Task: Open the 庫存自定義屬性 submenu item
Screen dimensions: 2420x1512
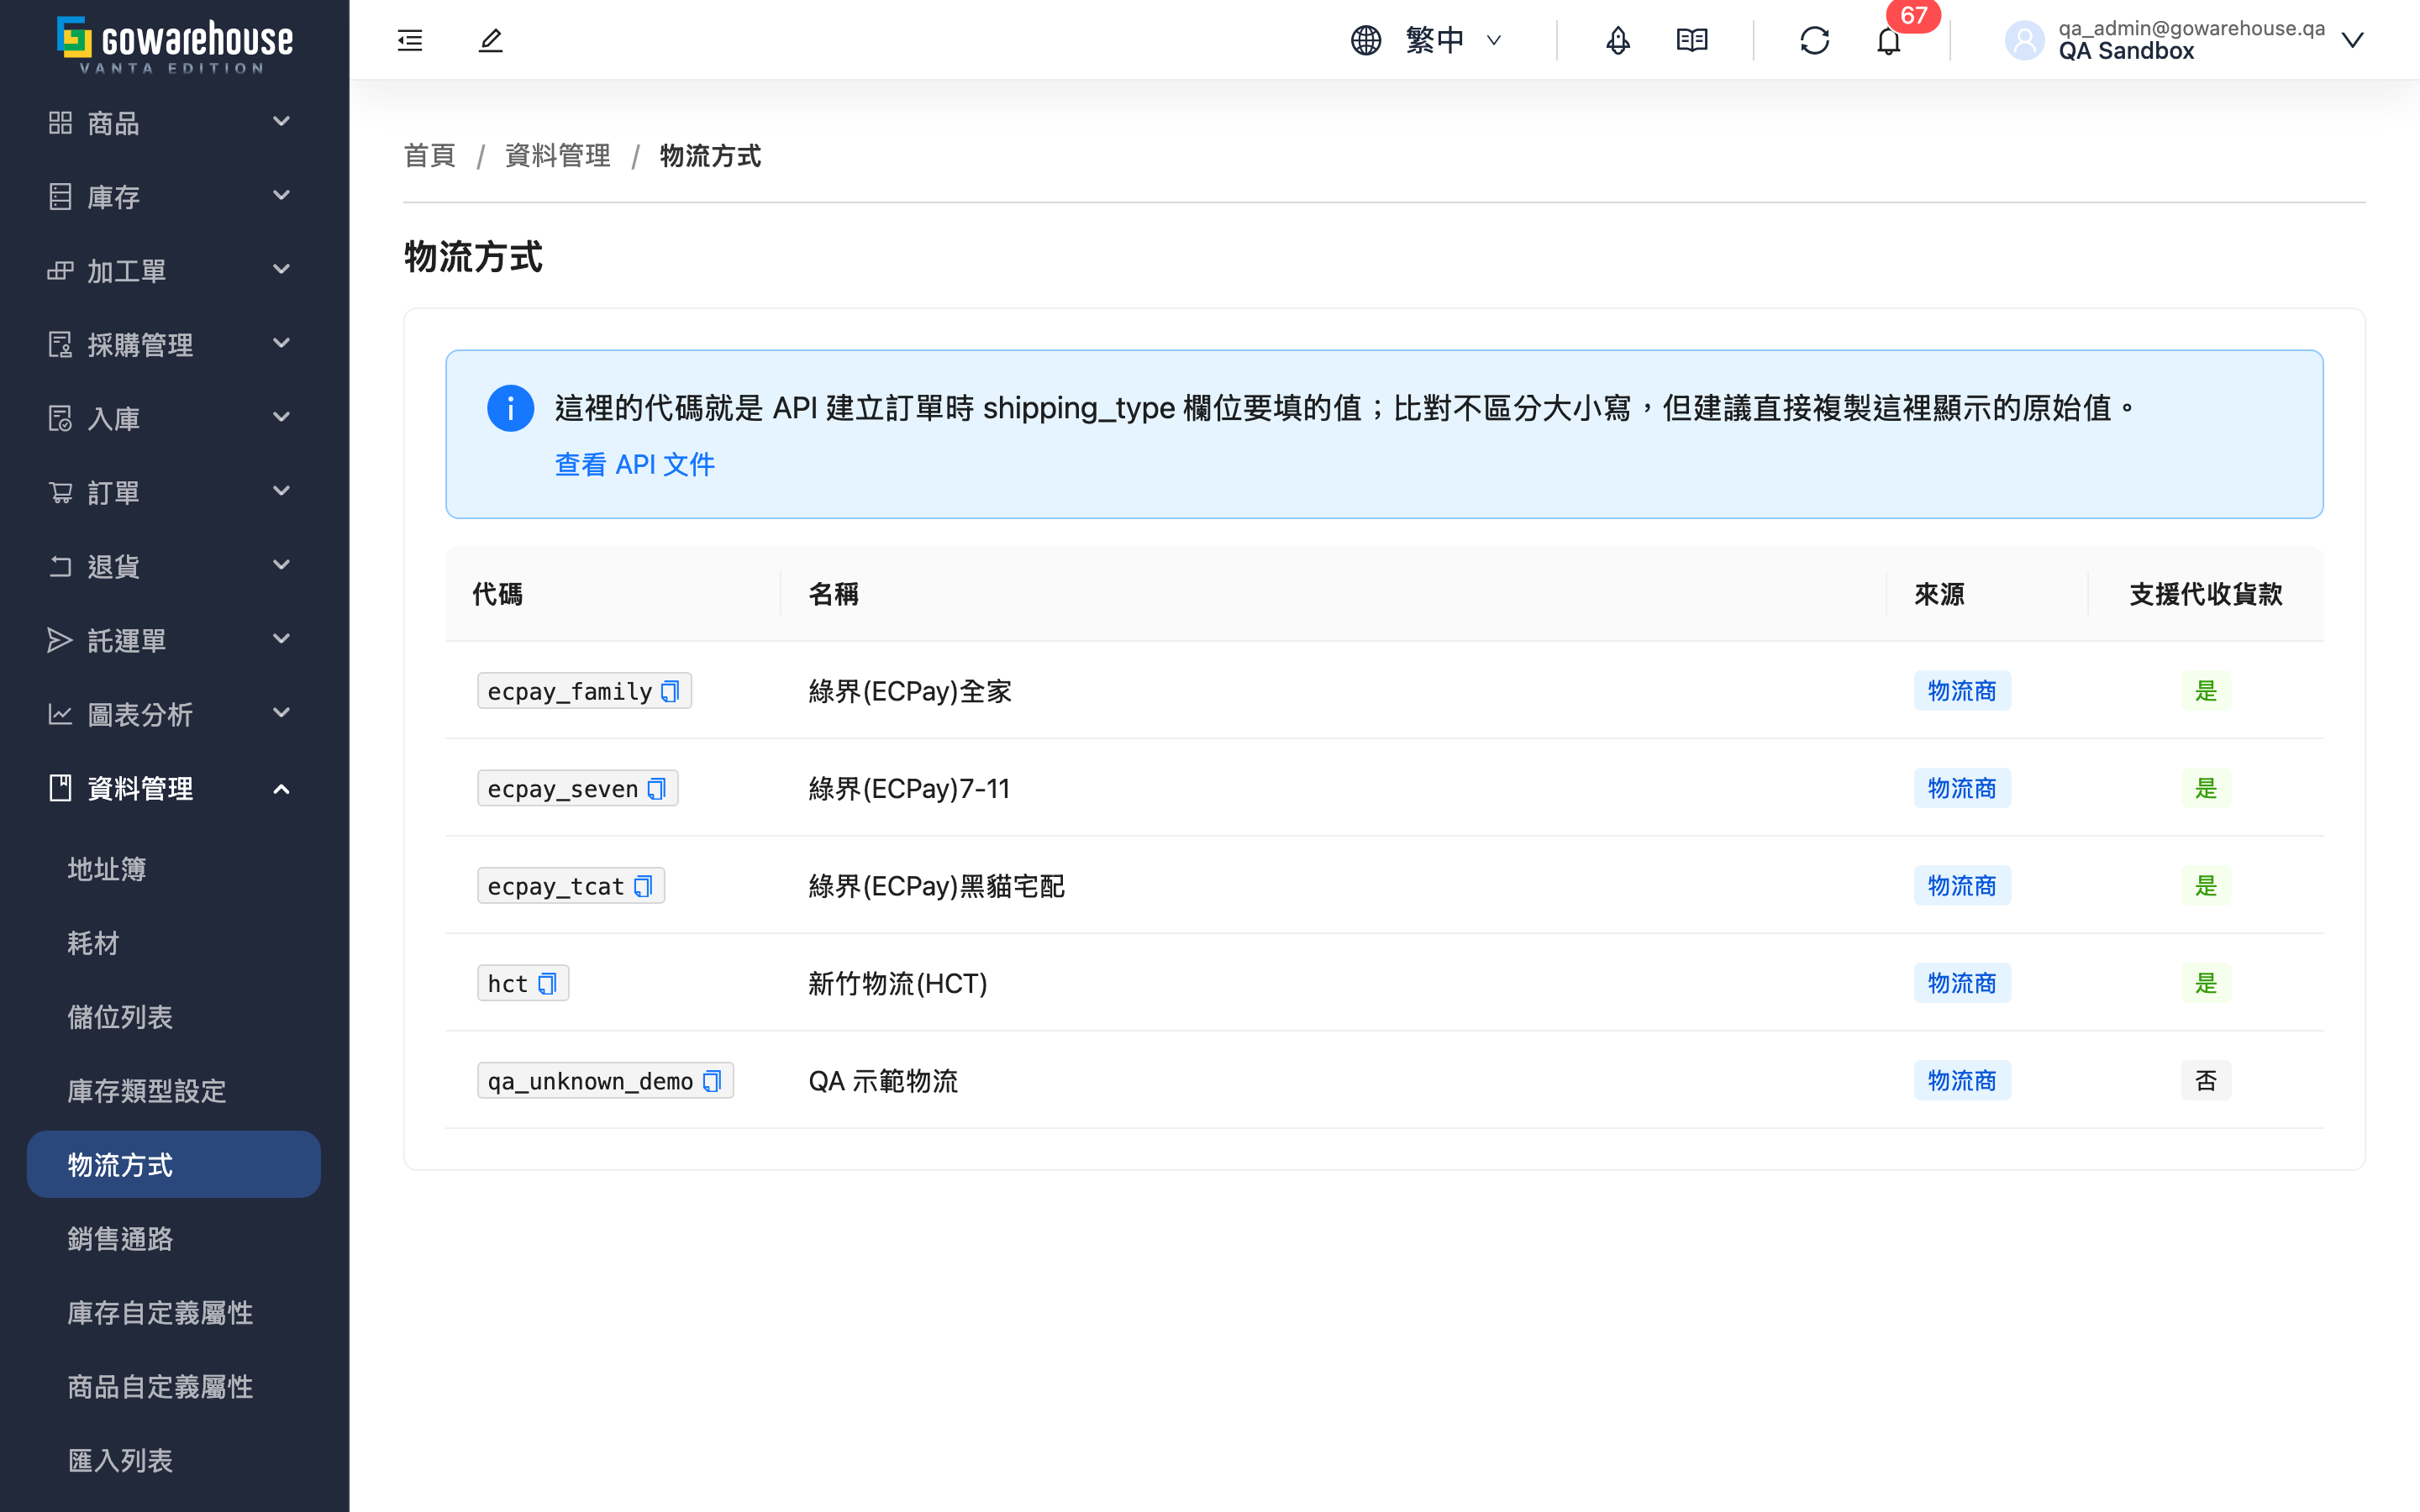Action: pos(174,1313)
